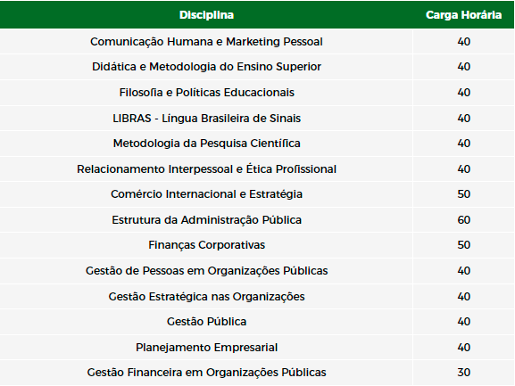Click the 60 hours value for Estrutura da Administração
Viewport: 515px width, 386px height.
click(x=464, y=219)
